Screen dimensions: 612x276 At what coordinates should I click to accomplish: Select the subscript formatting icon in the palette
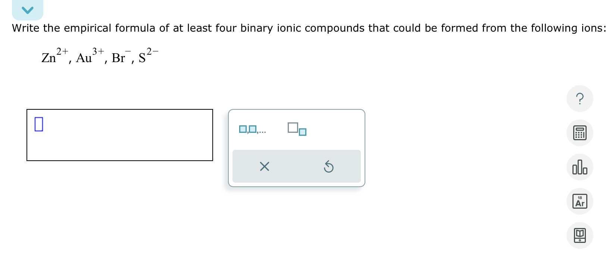point(296,129)
